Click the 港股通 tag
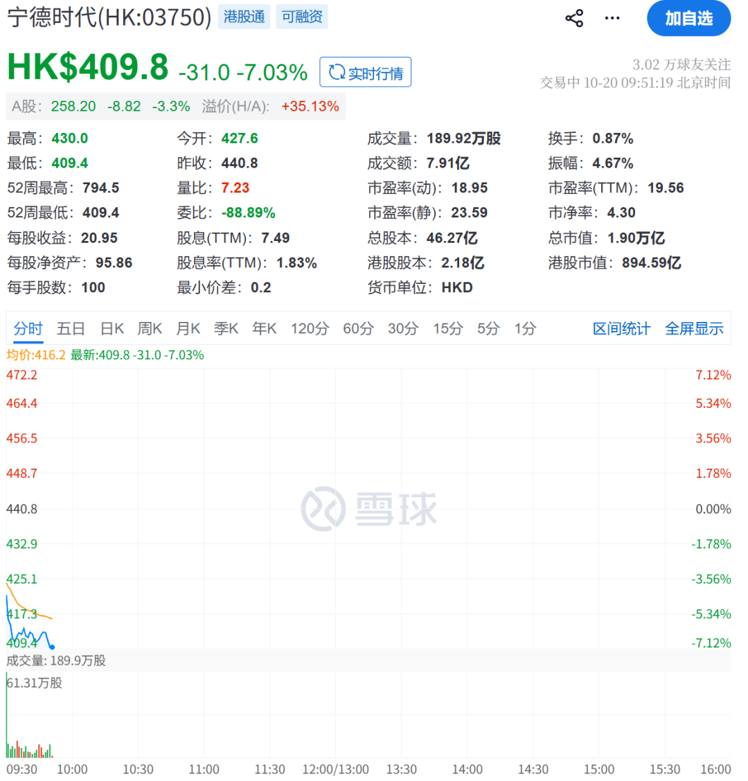748x781 pixels. 244,17
